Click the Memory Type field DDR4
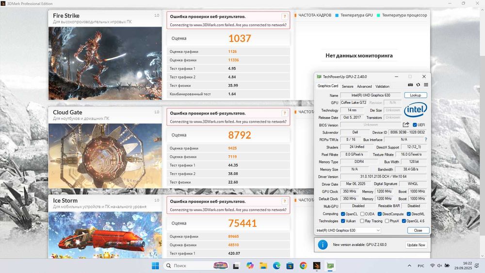 tap(359, 161)
